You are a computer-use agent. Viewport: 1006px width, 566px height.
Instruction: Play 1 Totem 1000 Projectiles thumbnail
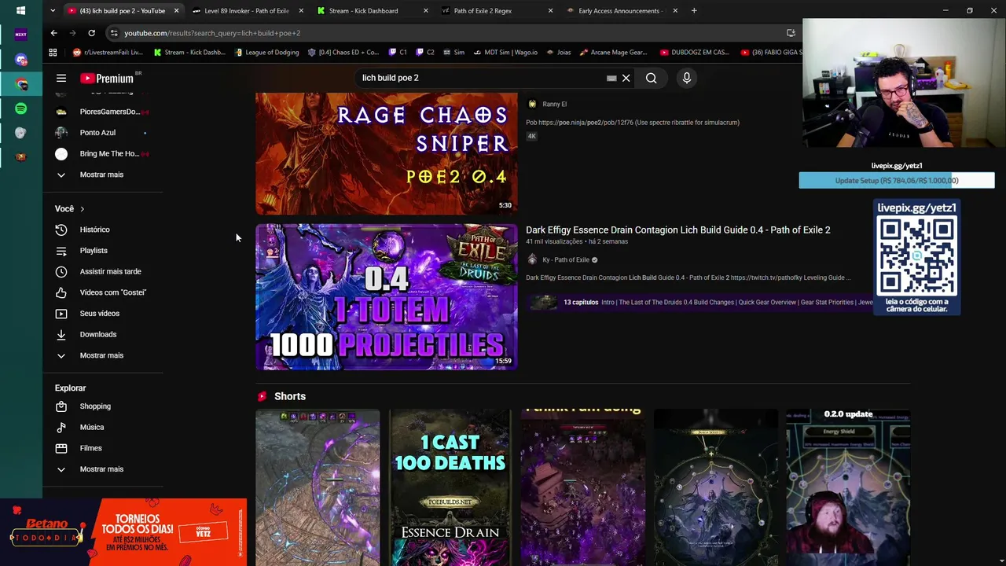(387, 297)
